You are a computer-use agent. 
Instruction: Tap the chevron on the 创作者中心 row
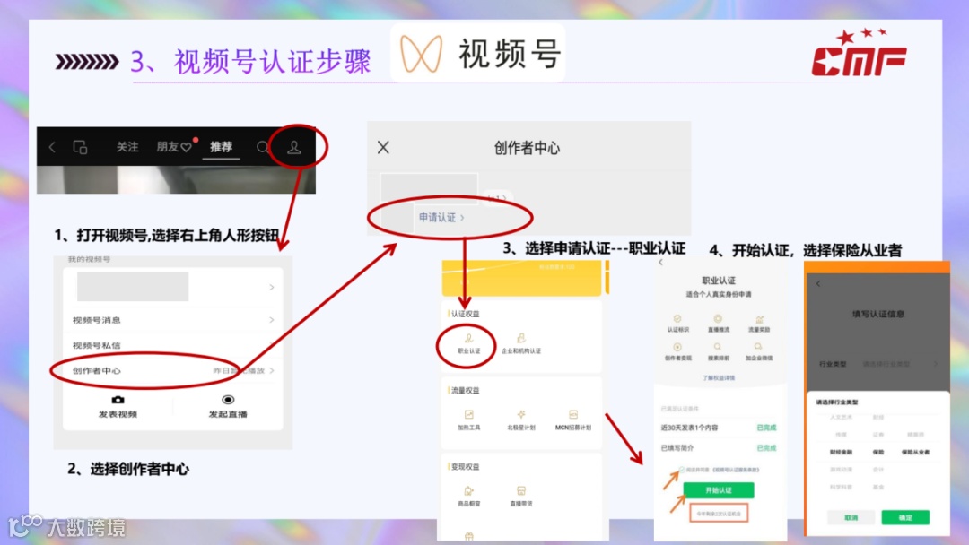coord(271,370)
